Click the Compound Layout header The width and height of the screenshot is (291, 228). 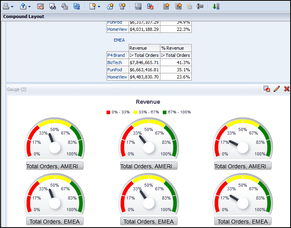pyautogui.click(x=24, y=16)
